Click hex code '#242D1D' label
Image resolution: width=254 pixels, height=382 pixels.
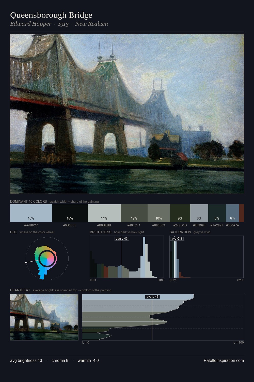tap(180, 225)
